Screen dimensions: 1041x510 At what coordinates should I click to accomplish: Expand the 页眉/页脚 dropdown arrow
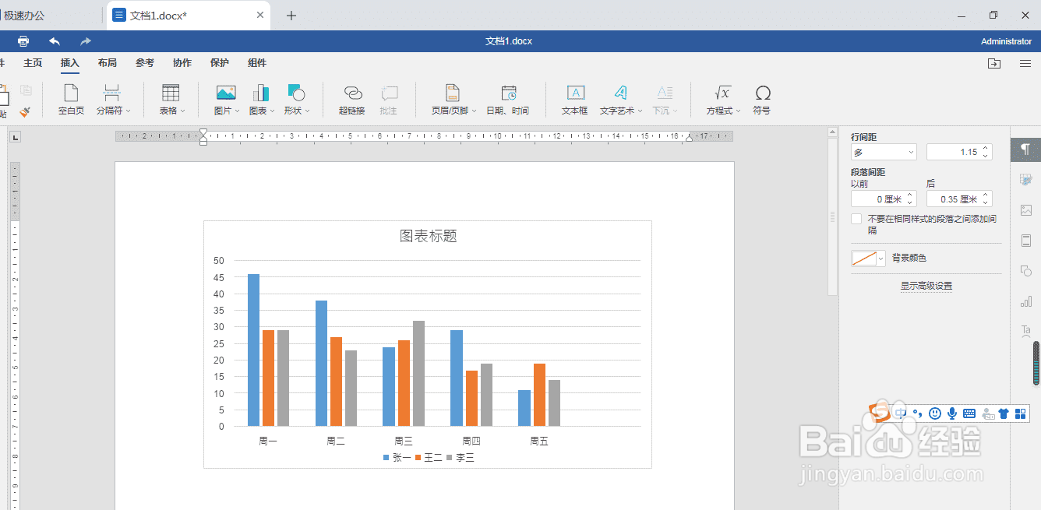pyautogui.click(x=475, y=111)
